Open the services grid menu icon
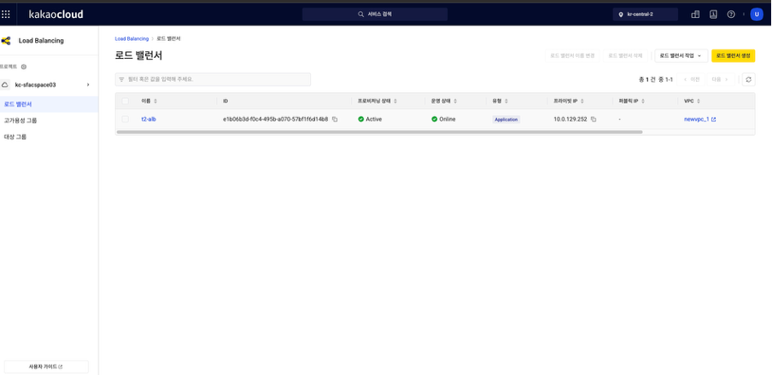The width and height of the screenshot is (772, 375). pos(6,14)
